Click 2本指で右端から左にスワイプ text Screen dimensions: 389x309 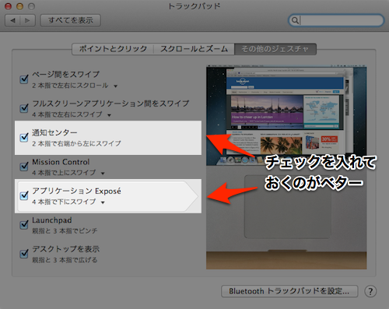coord(76,143)
